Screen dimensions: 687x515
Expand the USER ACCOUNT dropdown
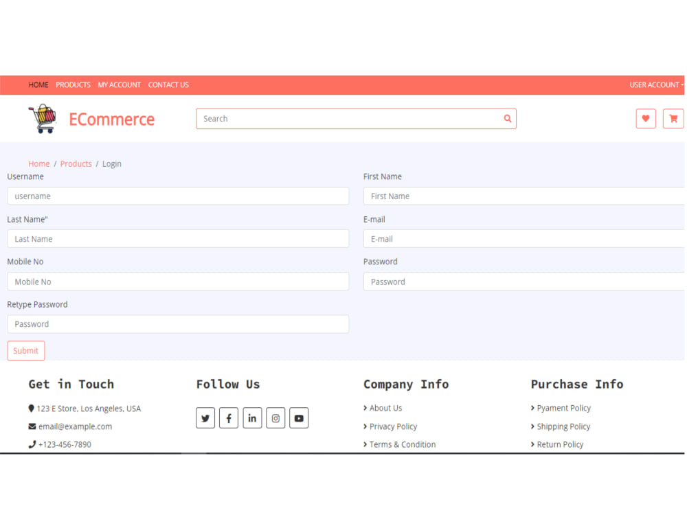[x=656, y=85]
